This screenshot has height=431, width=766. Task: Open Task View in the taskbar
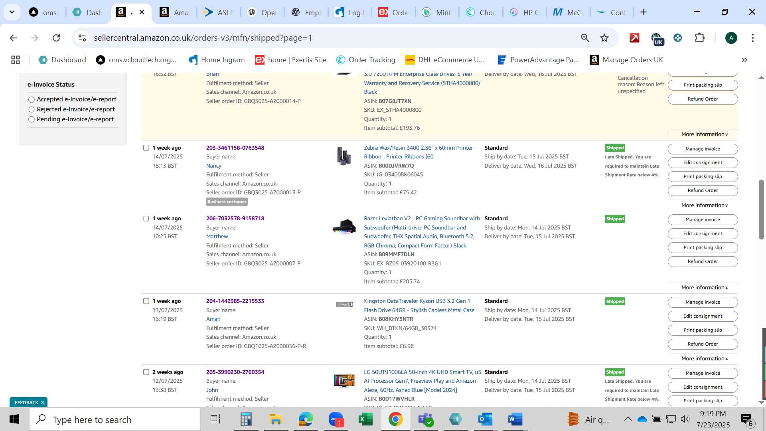pyautogui.click(x=215, y=419)
